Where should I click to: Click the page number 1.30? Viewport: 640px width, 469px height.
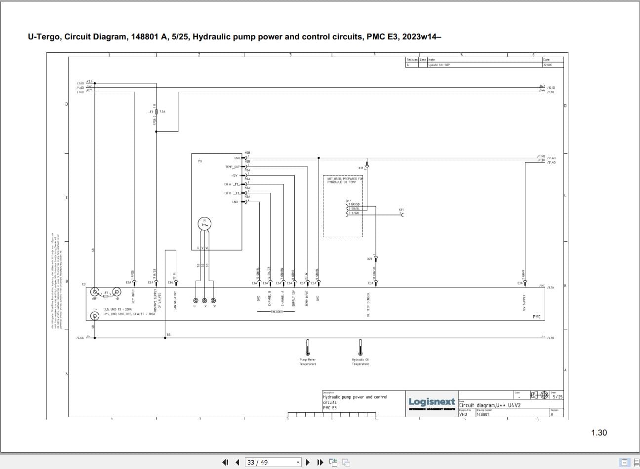coord(599,433)
